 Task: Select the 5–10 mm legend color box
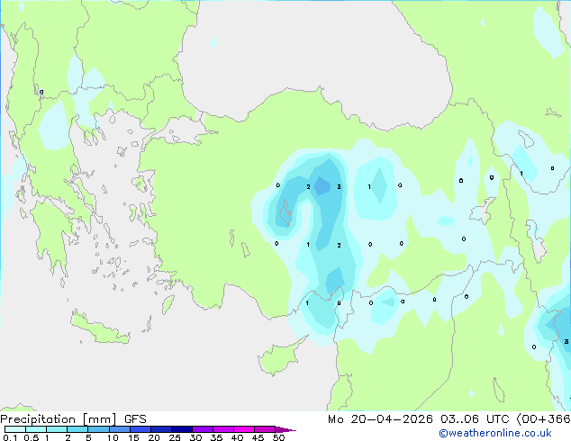99,429
